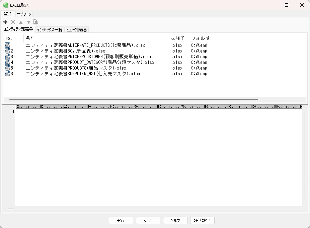Click the file preview magnifier toolbar icon

click(36, 22)
